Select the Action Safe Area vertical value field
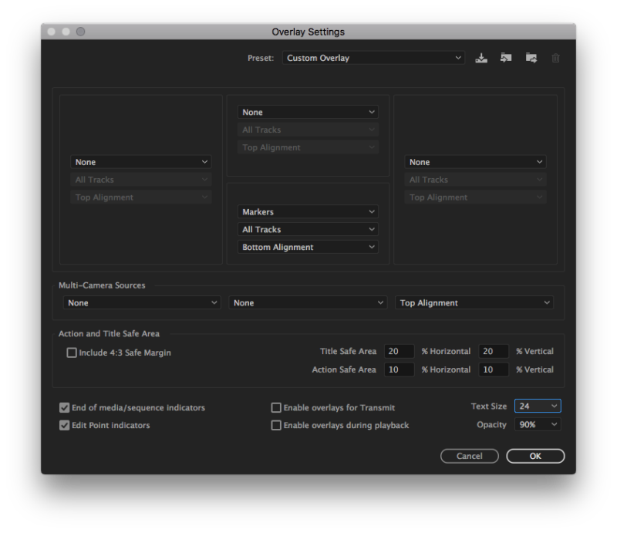The image size is (617, 533). (x=494, y=369)
